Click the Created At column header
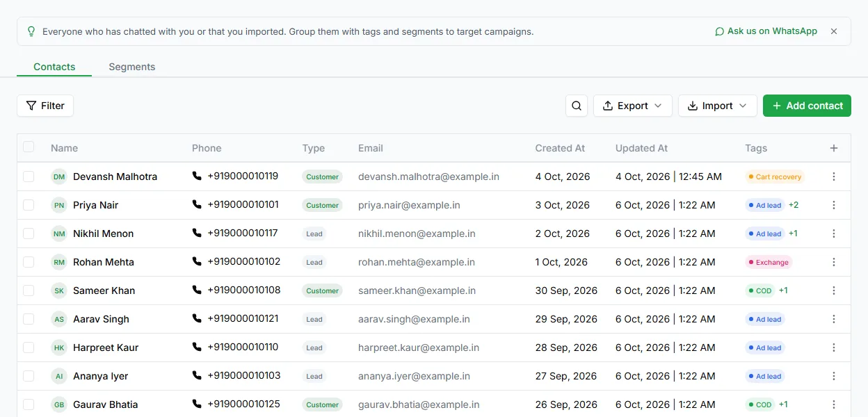The height and width of the screenshot is (417, 868). 560,148
